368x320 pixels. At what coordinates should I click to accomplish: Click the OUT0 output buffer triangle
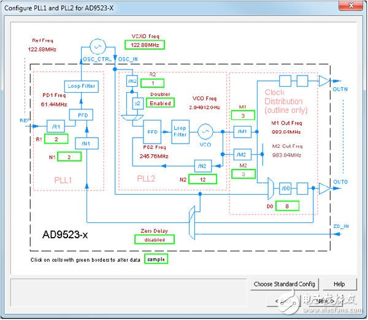tap(324, 189)
